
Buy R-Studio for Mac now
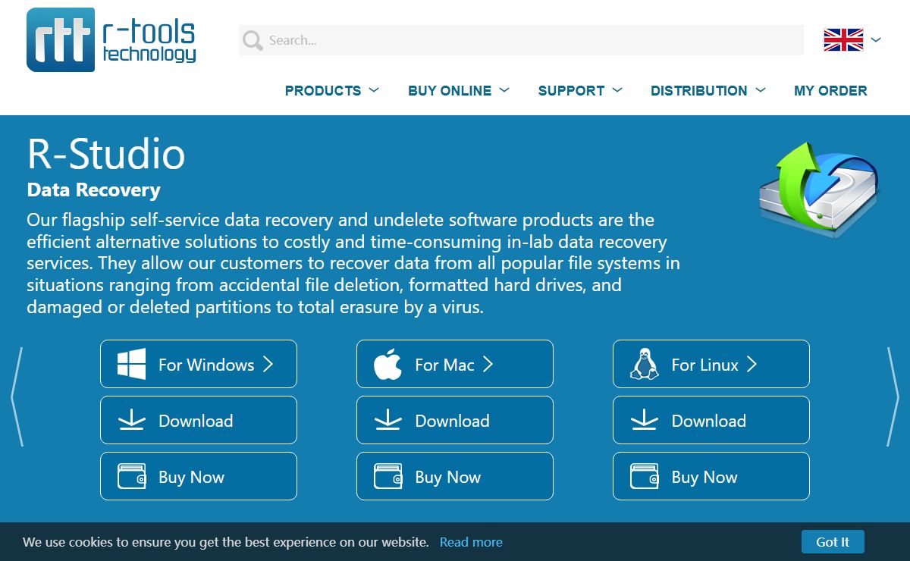pos(455,476)
